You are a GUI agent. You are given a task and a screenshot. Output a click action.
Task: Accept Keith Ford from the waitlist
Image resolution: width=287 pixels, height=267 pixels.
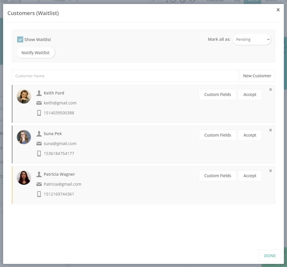point(250,94)
